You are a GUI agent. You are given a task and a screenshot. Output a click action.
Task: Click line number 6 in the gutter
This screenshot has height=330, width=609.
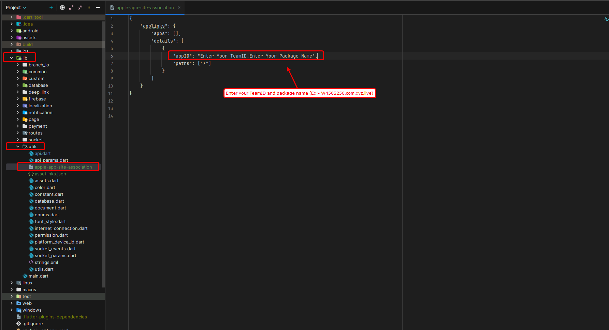click(x=112, y=56)
